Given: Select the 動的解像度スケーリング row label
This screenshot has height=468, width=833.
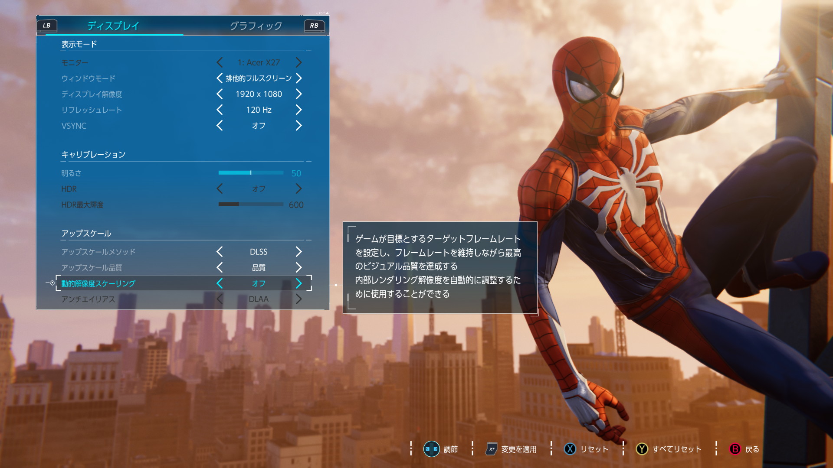Looking at the screenshot, I should point(98,283).
